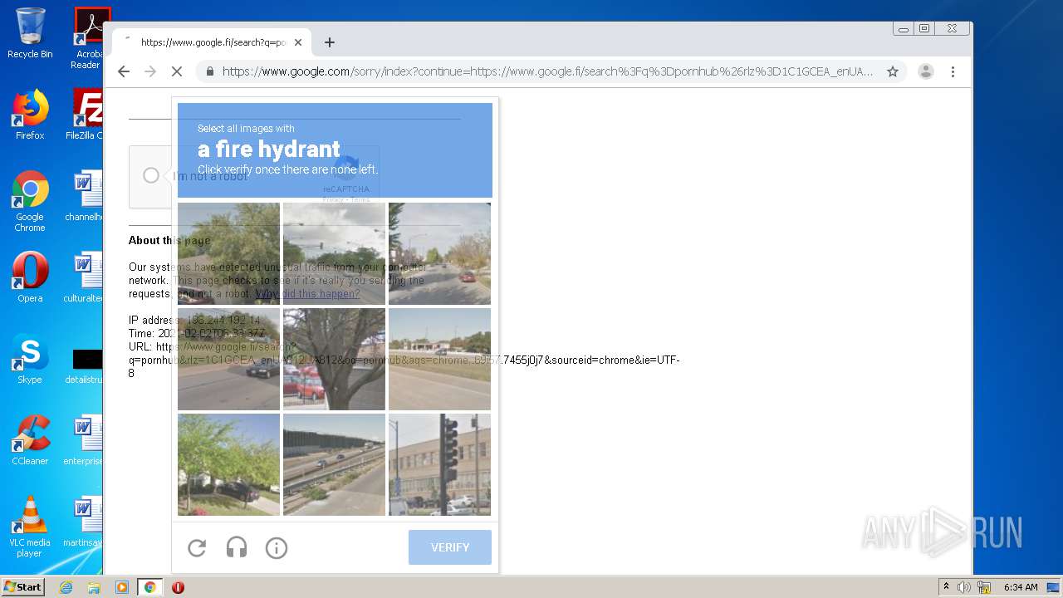Select the top-middle captcha tile with the street light
Viewport: 1063px width, 598px height.
coord(334,253)
